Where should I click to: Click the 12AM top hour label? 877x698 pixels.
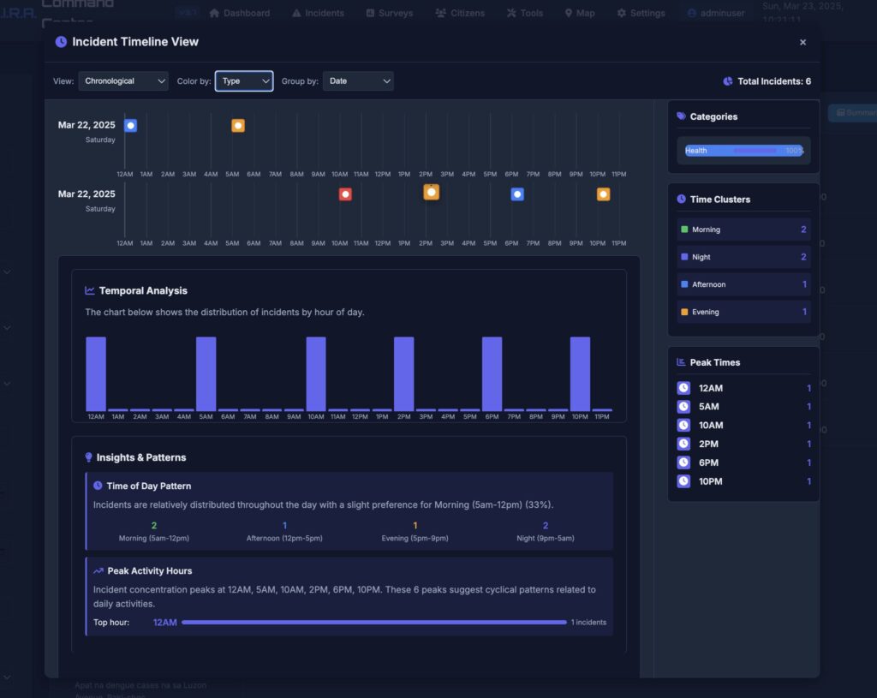tap(165, 622)
